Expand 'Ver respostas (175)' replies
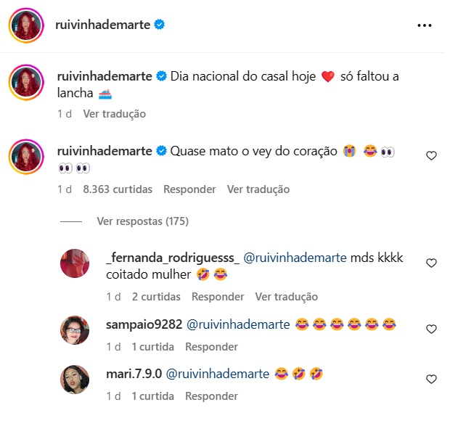Screen dimensions: 450x426 coord(143,221)
